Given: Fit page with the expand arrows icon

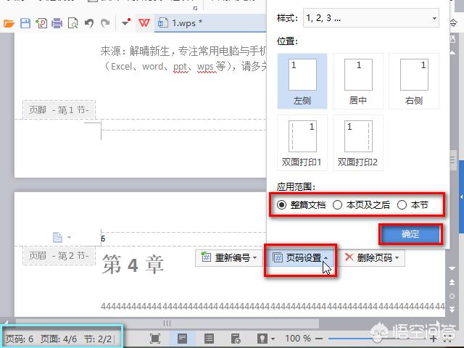Looking at the screenshot, I should pyautogui.click(x=447, y=339).
